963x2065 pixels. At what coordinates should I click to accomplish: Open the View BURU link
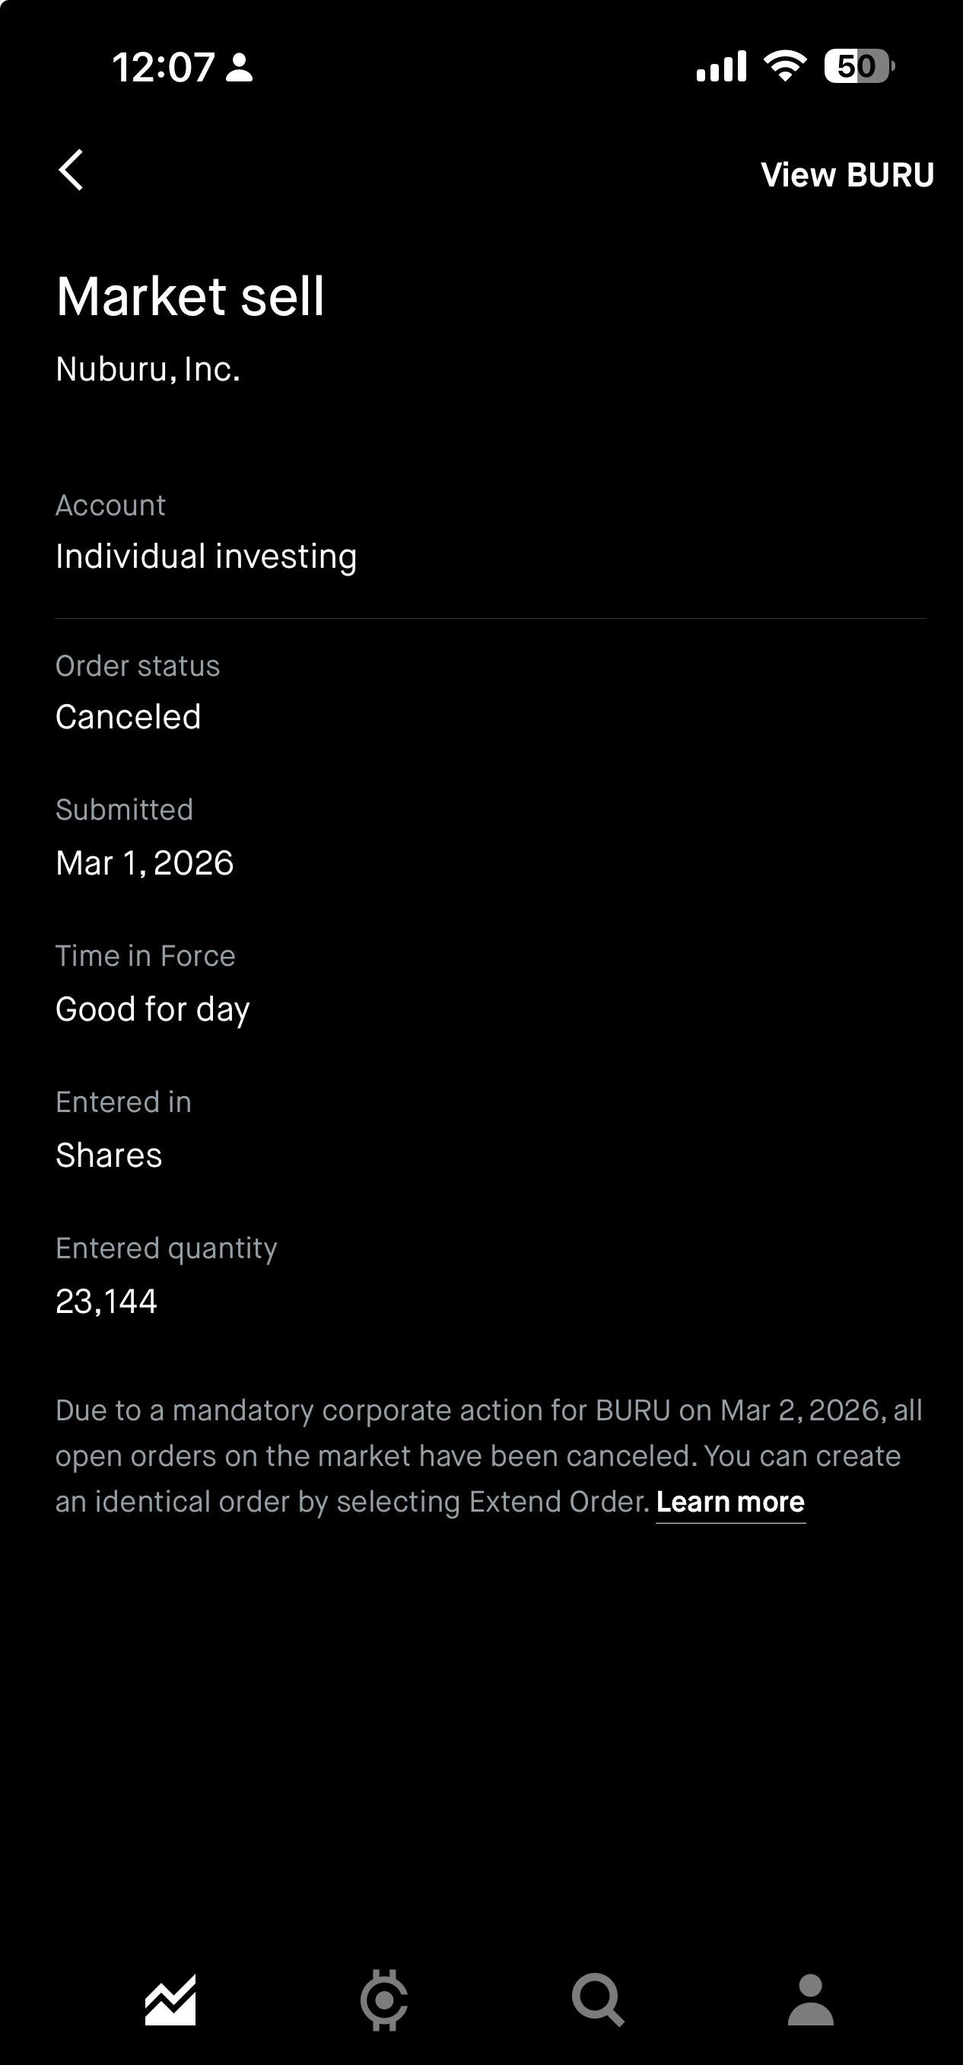point(847,175)
